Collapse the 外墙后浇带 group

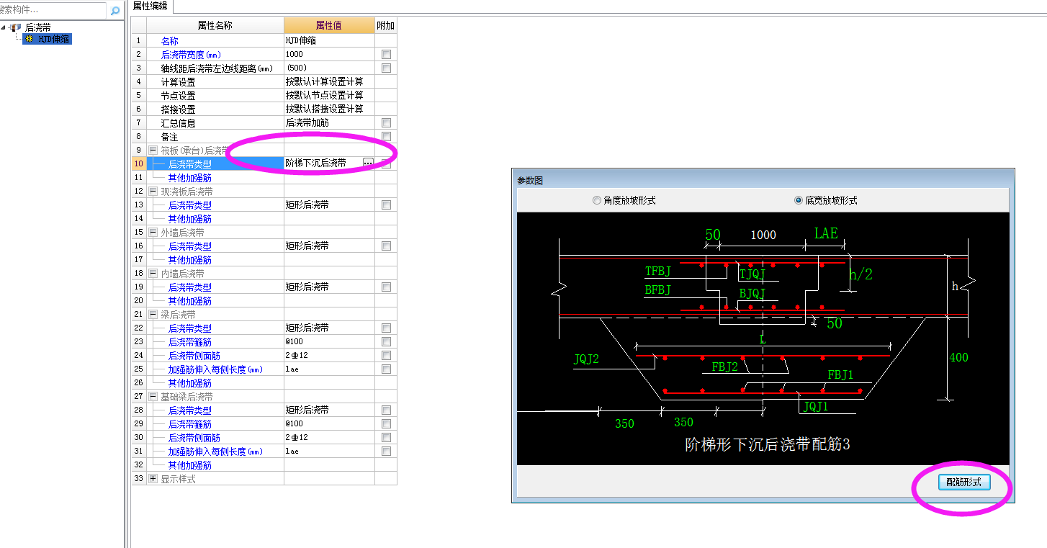[153, 232]
